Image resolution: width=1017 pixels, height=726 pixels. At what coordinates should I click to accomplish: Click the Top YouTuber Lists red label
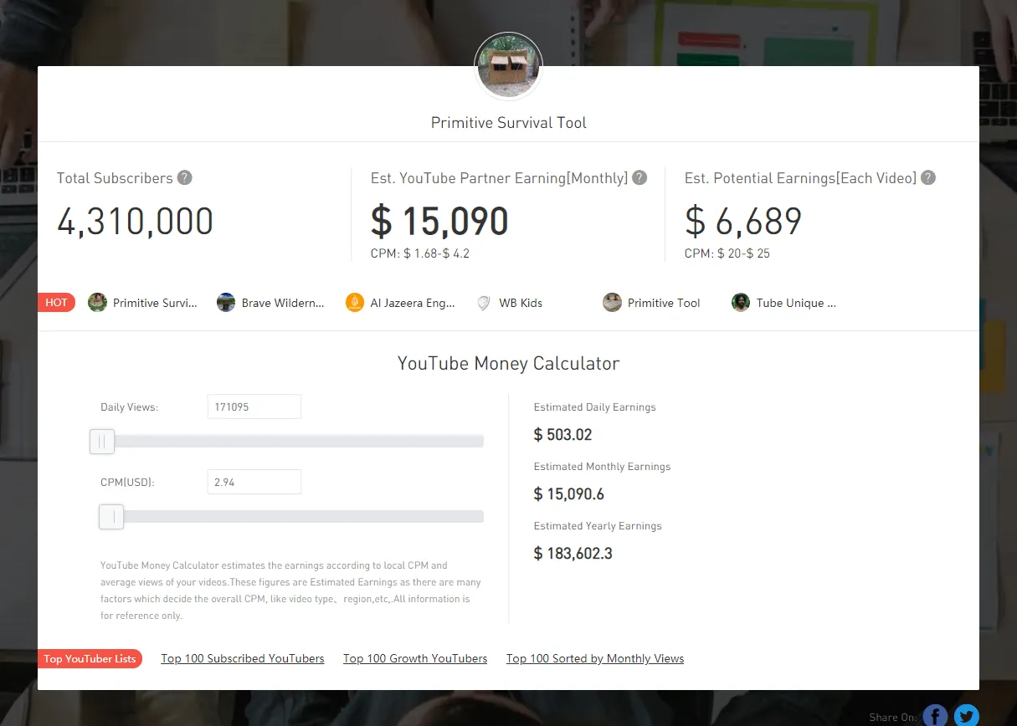point(90,659)
